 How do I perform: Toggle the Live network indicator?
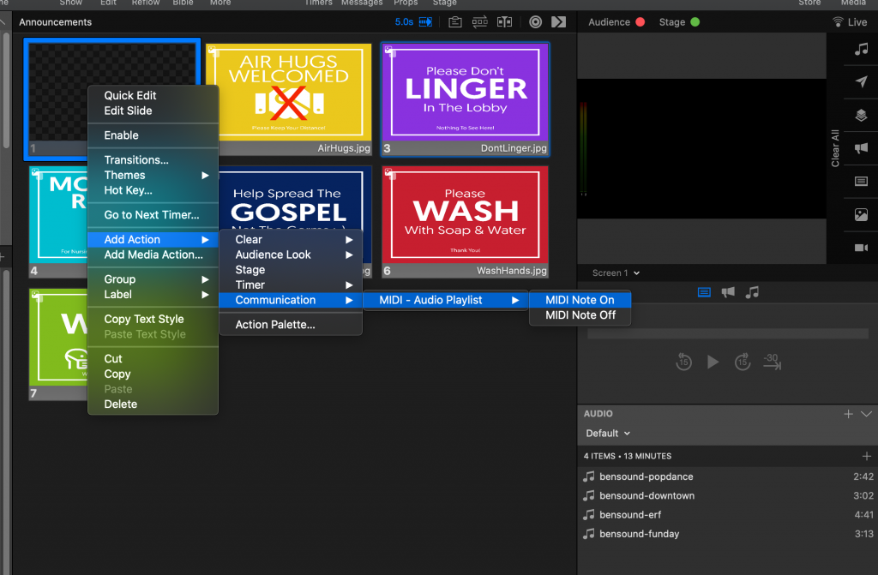point(850,21)
